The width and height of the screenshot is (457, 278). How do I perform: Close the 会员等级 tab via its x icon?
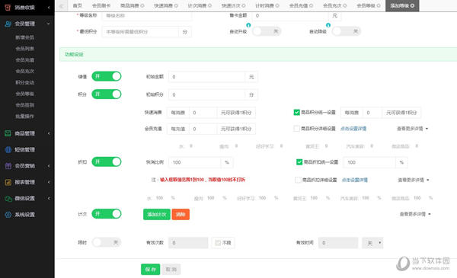click(379, 5)
